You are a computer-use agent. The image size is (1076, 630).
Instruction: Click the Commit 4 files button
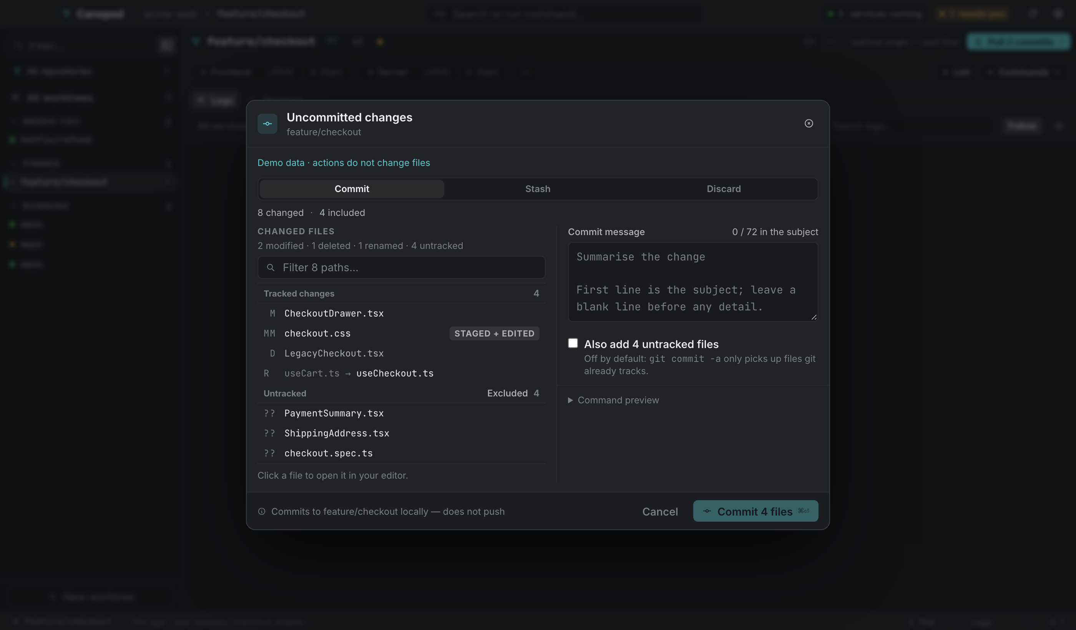coord(756,511)
